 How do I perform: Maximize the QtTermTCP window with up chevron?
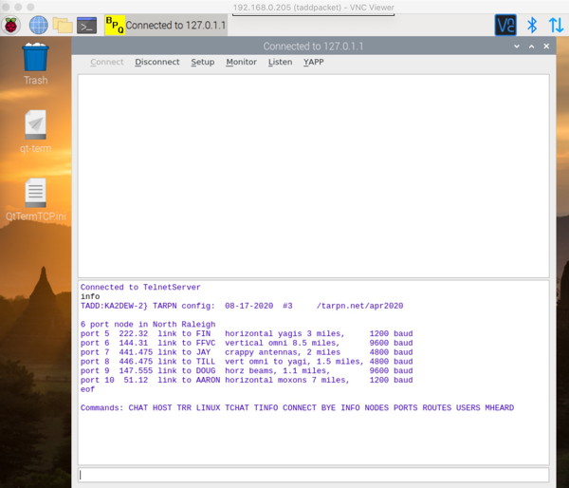[x=532, y=47]
